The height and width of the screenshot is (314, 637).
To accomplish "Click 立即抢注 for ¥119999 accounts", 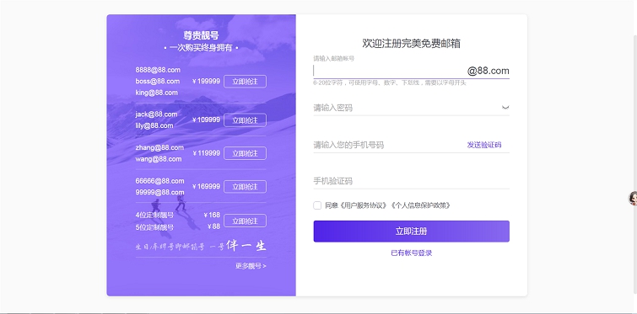I will pos(245,153).
